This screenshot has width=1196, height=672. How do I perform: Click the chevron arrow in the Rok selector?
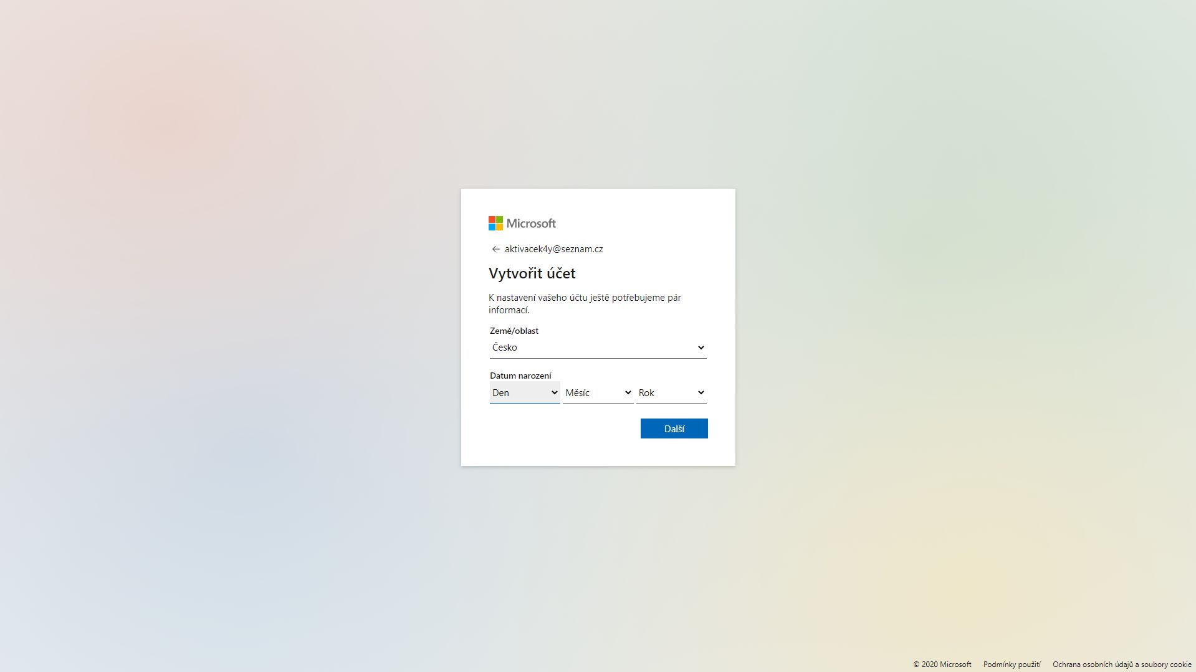[701, 393]
